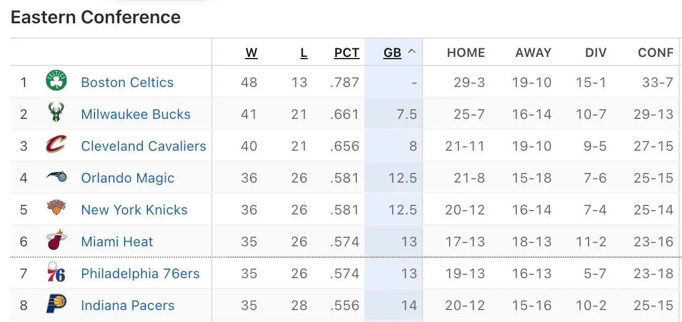Viewport: 682px width, 322px height.
Task: Click the Orlando Magic logo icon
Action: click(56, 177)
